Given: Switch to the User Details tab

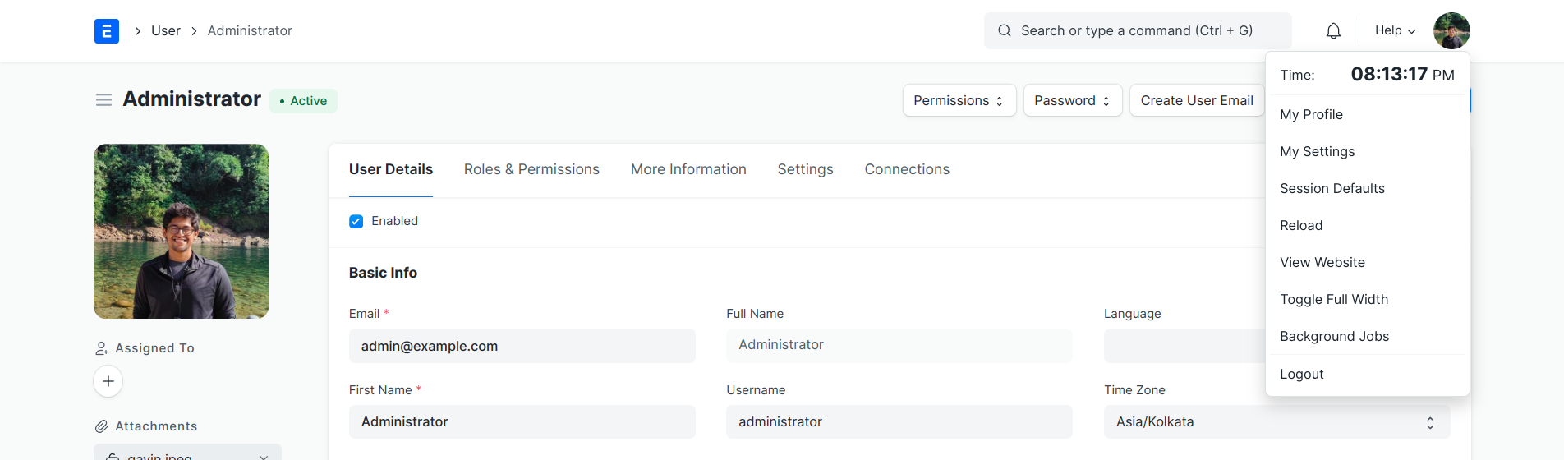Looking at the screenshot, I should pyautogui.click(x=391, y=169).
